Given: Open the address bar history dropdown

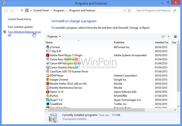Looking at the screenshot, I should 125,11.
